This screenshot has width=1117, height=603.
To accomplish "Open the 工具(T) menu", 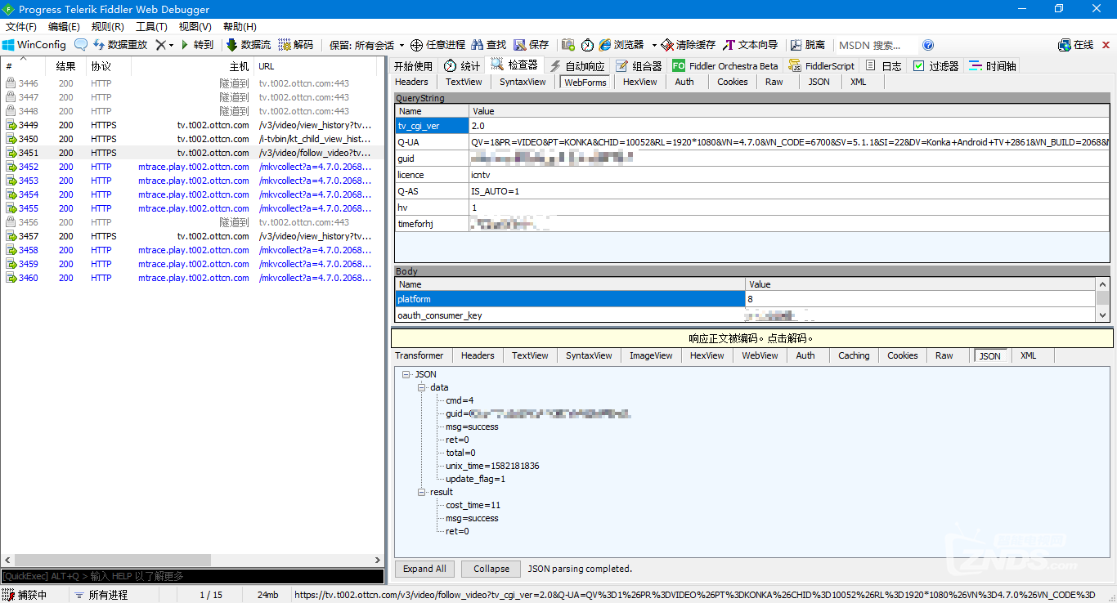I will click(151, 27).
